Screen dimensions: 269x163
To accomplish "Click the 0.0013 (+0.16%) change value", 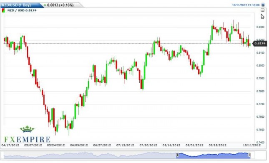I will click(x=60, y=5).
